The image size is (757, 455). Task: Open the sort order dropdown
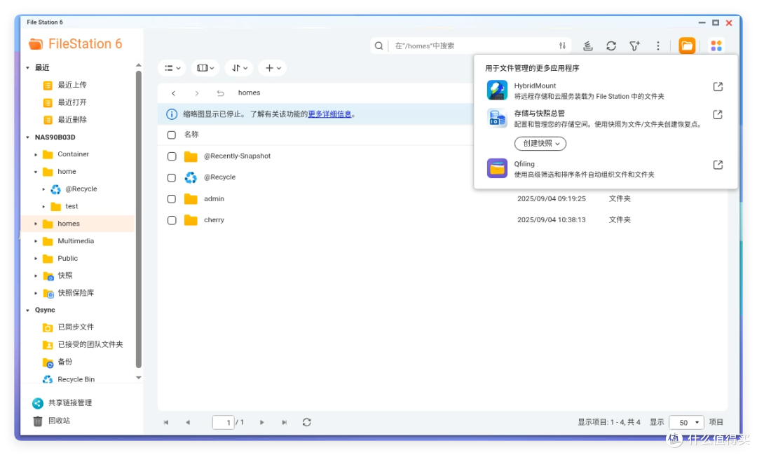click(x=239, y=68)
